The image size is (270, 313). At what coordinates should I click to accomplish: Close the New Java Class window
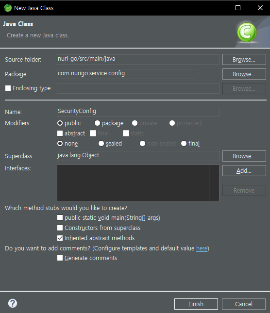click(x=260, y=8)
